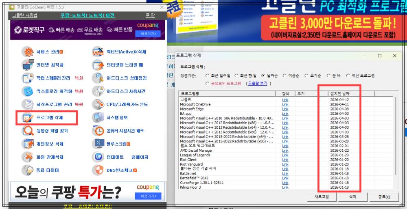
Task: Open 고클린 사용법 menu link
Action: [25, 15]
